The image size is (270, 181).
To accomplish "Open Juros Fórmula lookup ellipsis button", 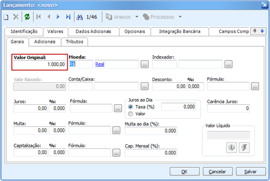I will [x=118, y=108].
